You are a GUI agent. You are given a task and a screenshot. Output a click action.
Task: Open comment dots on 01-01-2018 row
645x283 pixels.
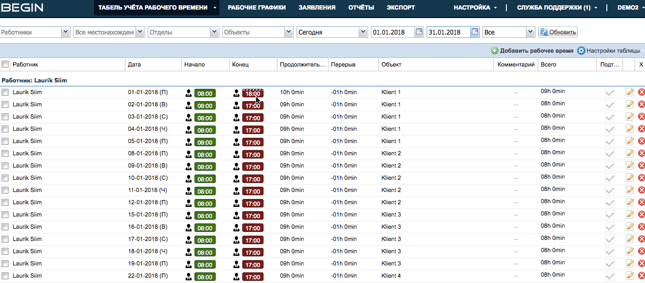pyautogui.click(x=516, y=92)
